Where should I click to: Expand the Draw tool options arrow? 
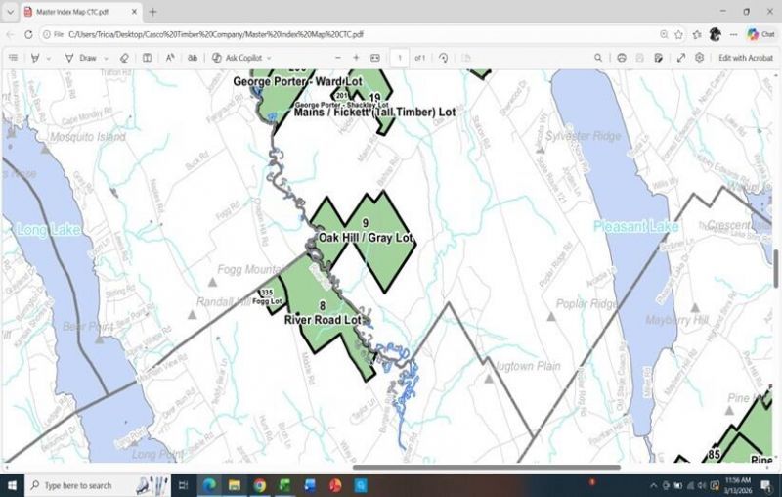coord(105,58)
